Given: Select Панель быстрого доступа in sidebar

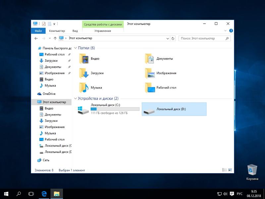Looking at the screenshot, I should pos(54,48).
